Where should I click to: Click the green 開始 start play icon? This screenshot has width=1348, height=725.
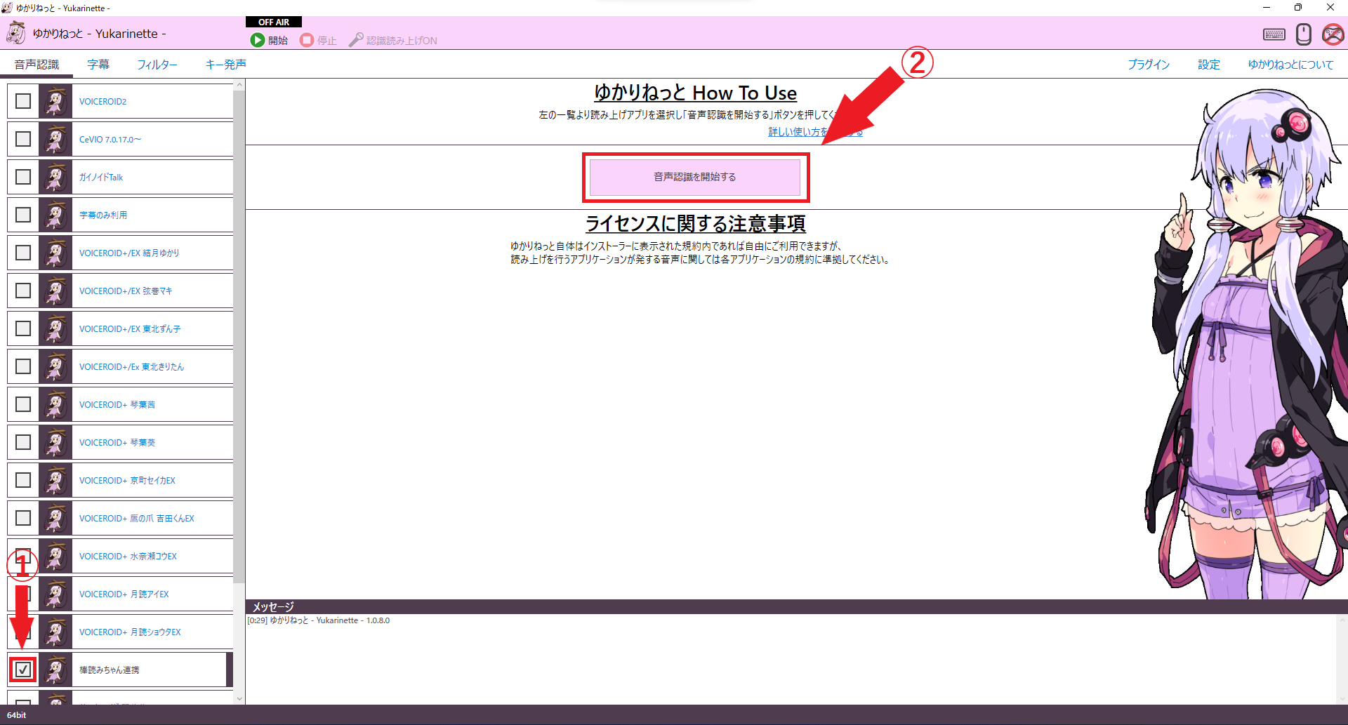coord(258,40)
